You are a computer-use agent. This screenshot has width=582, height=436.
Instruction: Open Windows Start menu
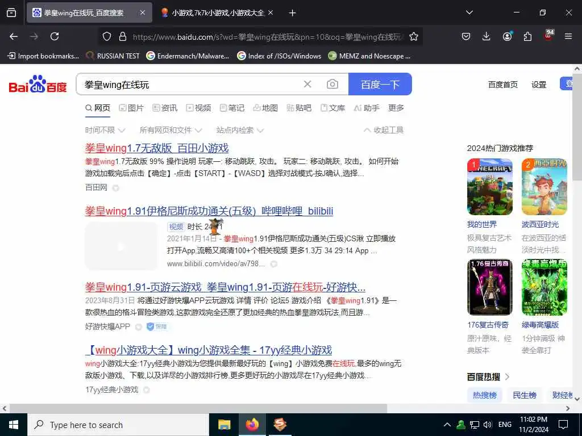[14, 425]
